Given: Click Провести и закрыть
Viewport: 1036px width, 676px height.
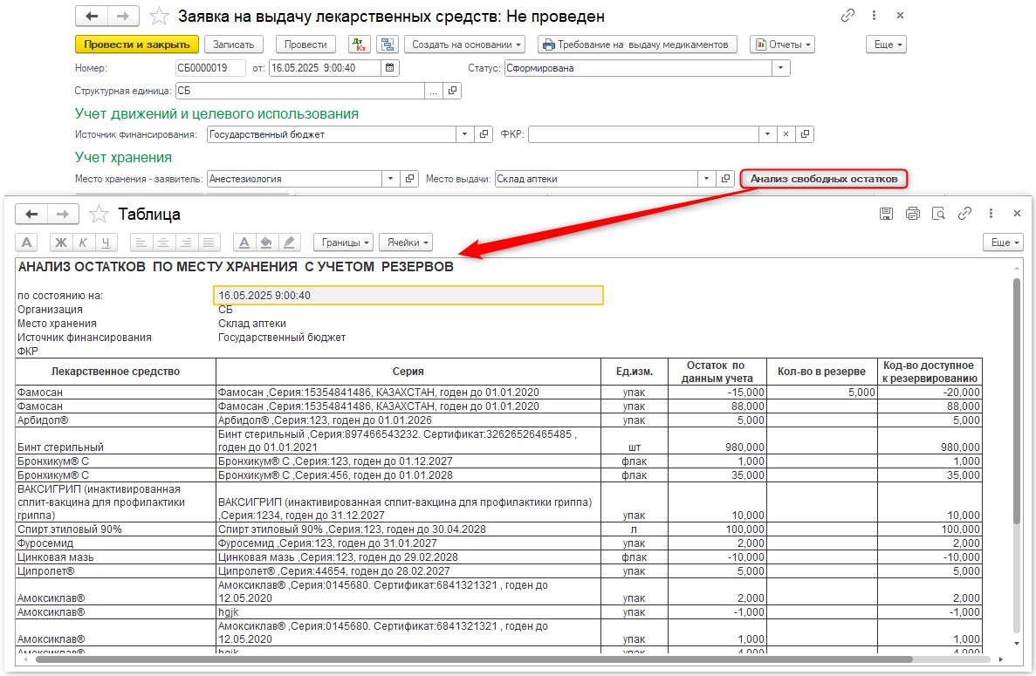Looking at the screenshot, I should [x=137, y=44].
